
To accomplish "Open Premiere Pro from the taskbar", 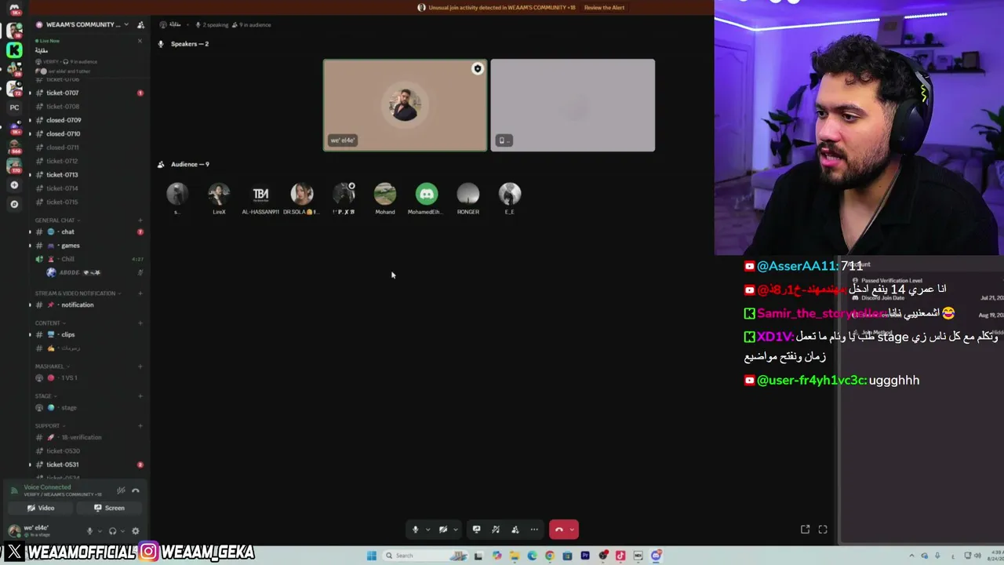I will [585, 556].
